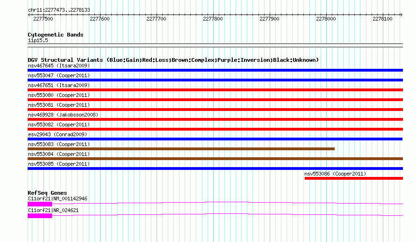The height and width of the screenshot is (242, 416).
Task: Click the nsv469928 (Jakobsson2008) label
Action: click(x=63, y=115)
